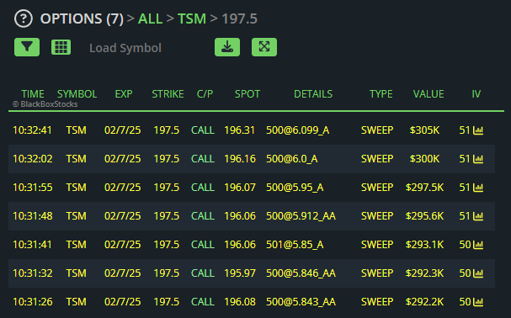
Task: Open IV chart icon for 10:31:55 row
Action: tap(478, 188)
